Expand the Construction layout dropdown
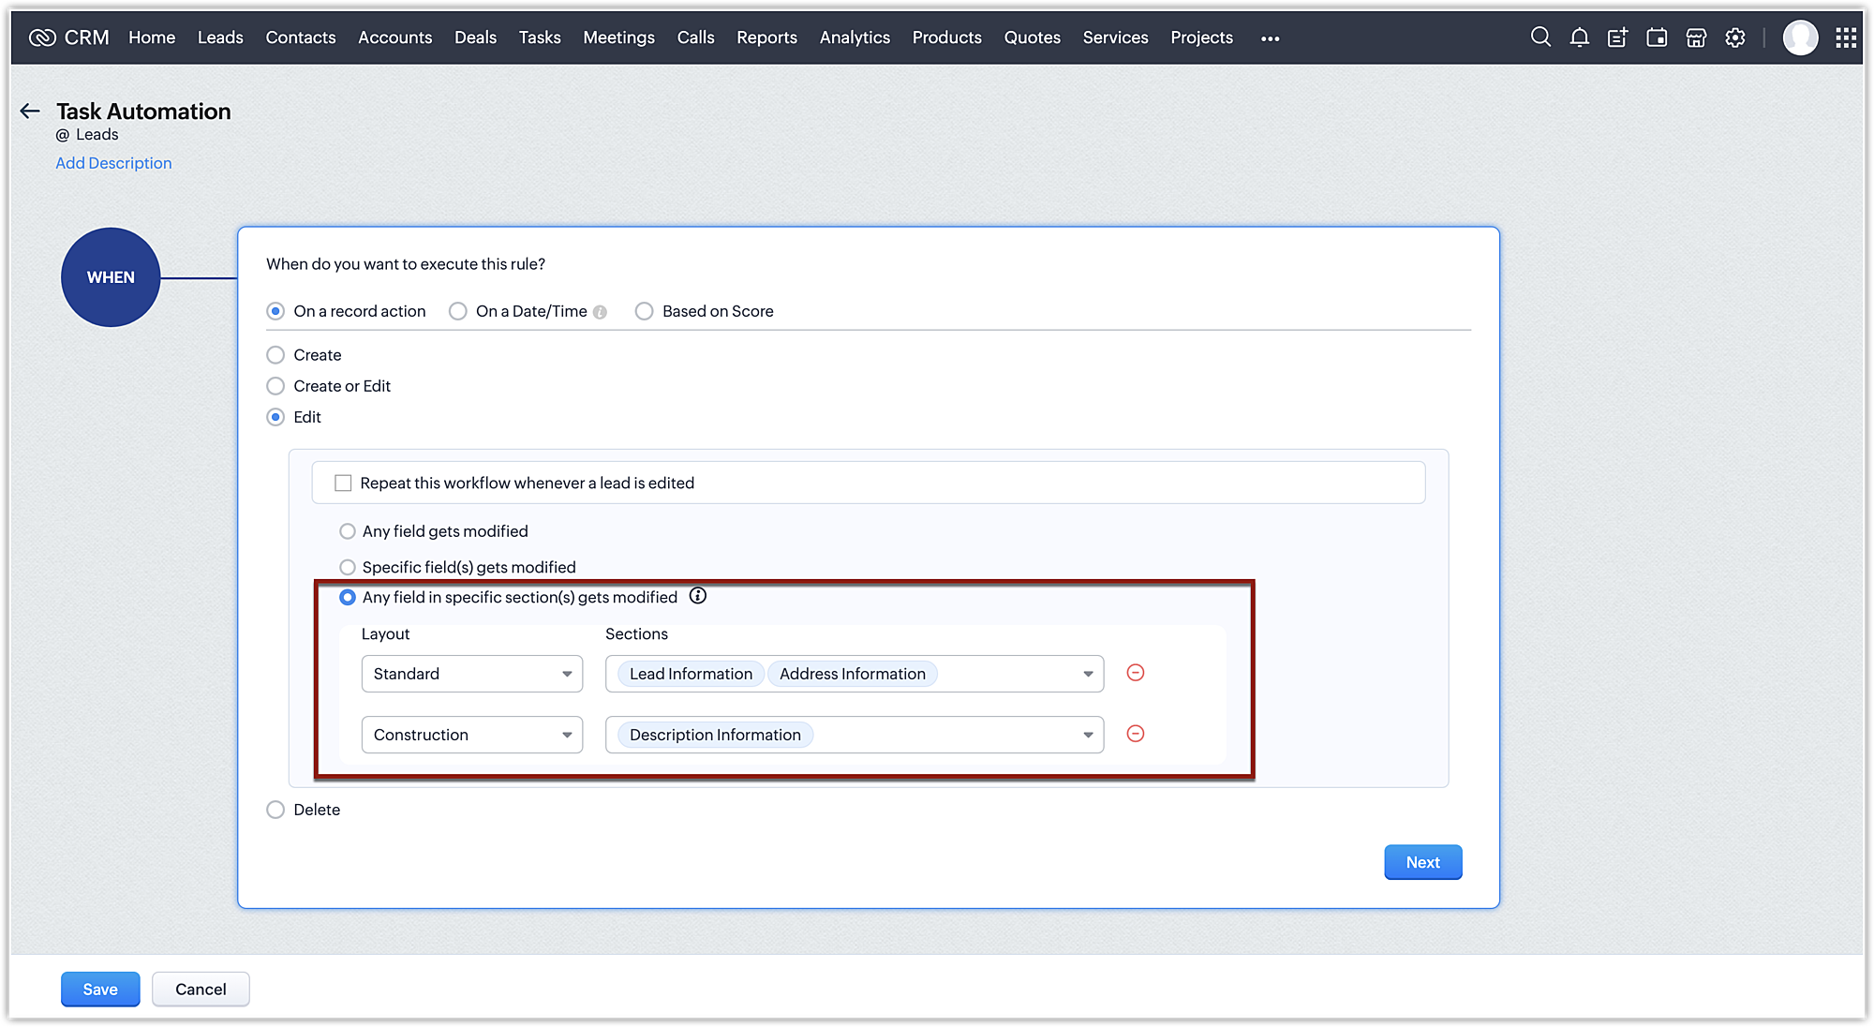This screenshot has height=1027, width=1874. 472,735
